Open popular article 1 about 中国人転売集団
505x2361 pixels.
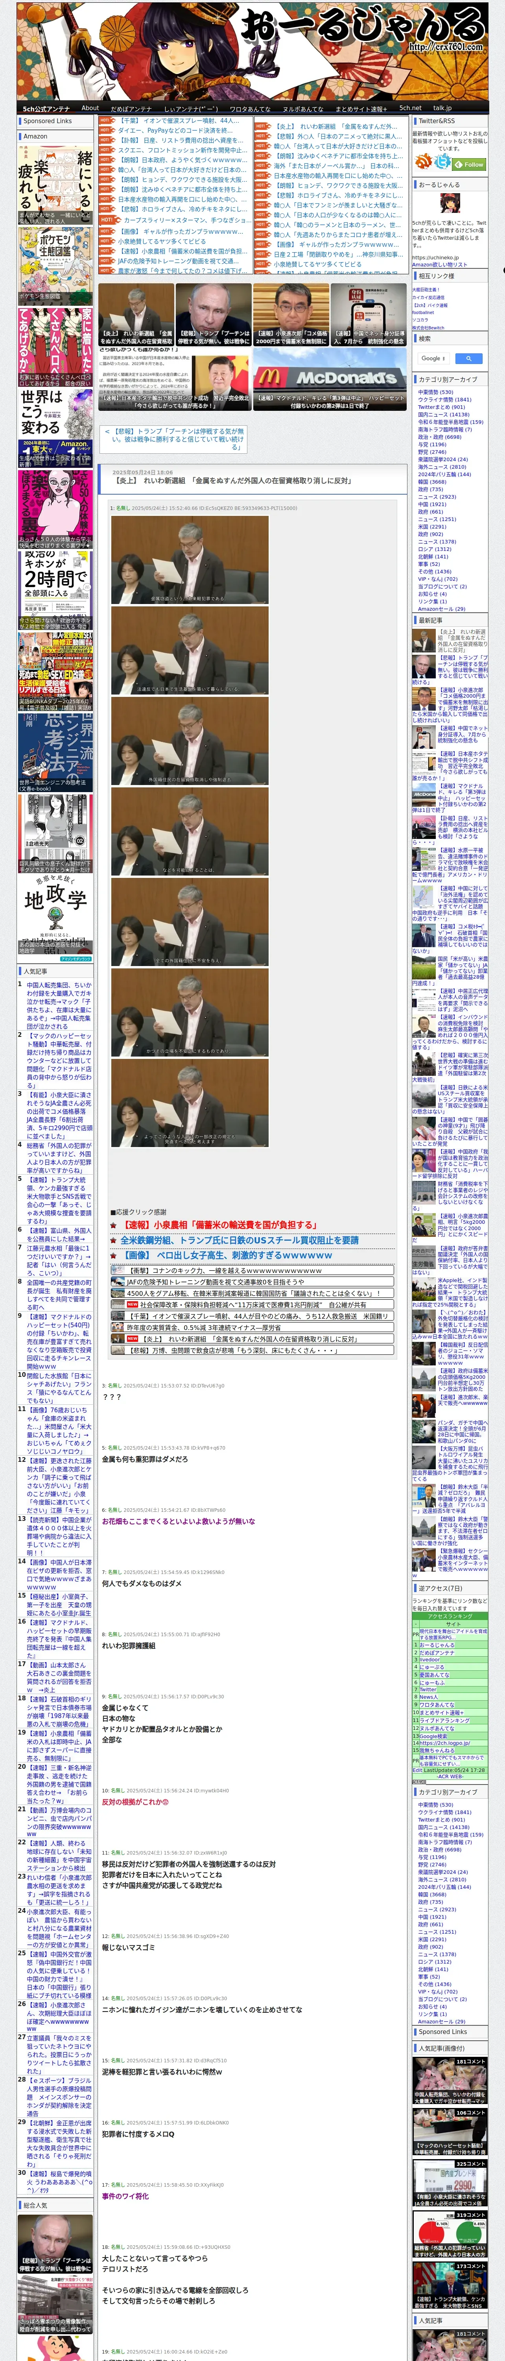[x=59, y=1005]
